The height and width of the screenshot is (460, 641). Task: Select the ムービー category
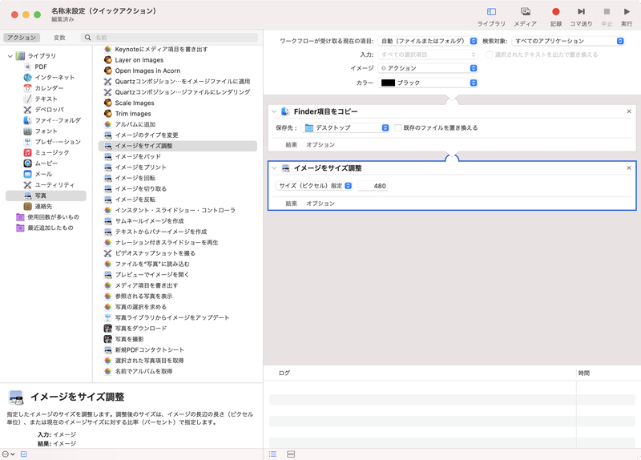point(41,163)
